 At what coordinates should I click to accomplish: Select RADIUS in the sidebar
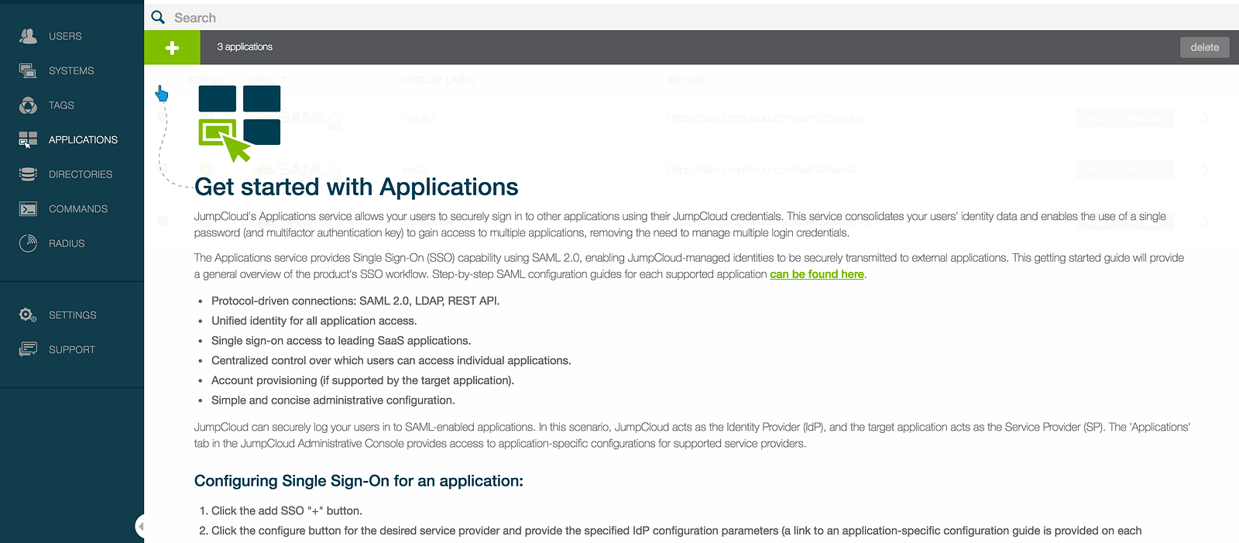point(67,243)
